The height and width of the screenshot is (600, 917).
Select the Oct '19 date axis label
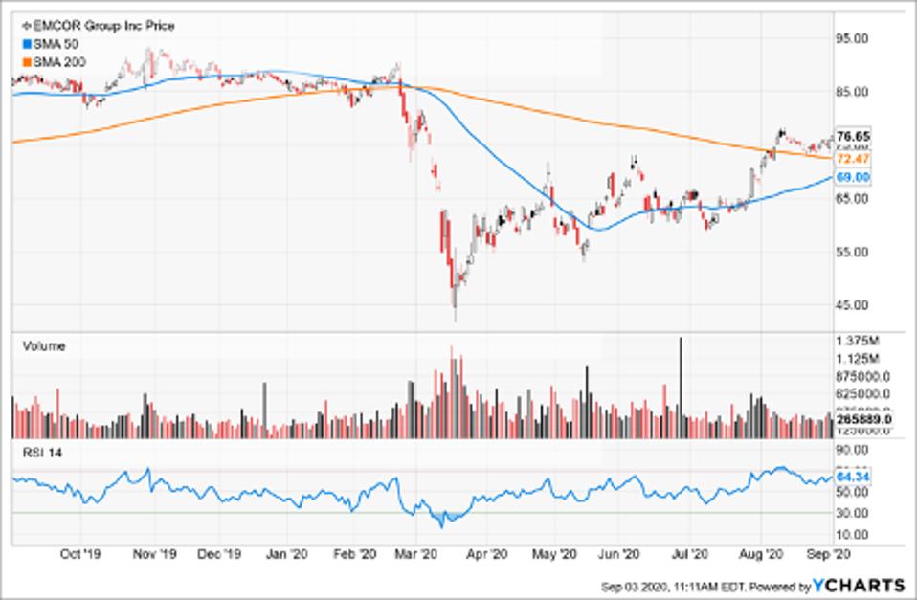(x=80, y=554)
